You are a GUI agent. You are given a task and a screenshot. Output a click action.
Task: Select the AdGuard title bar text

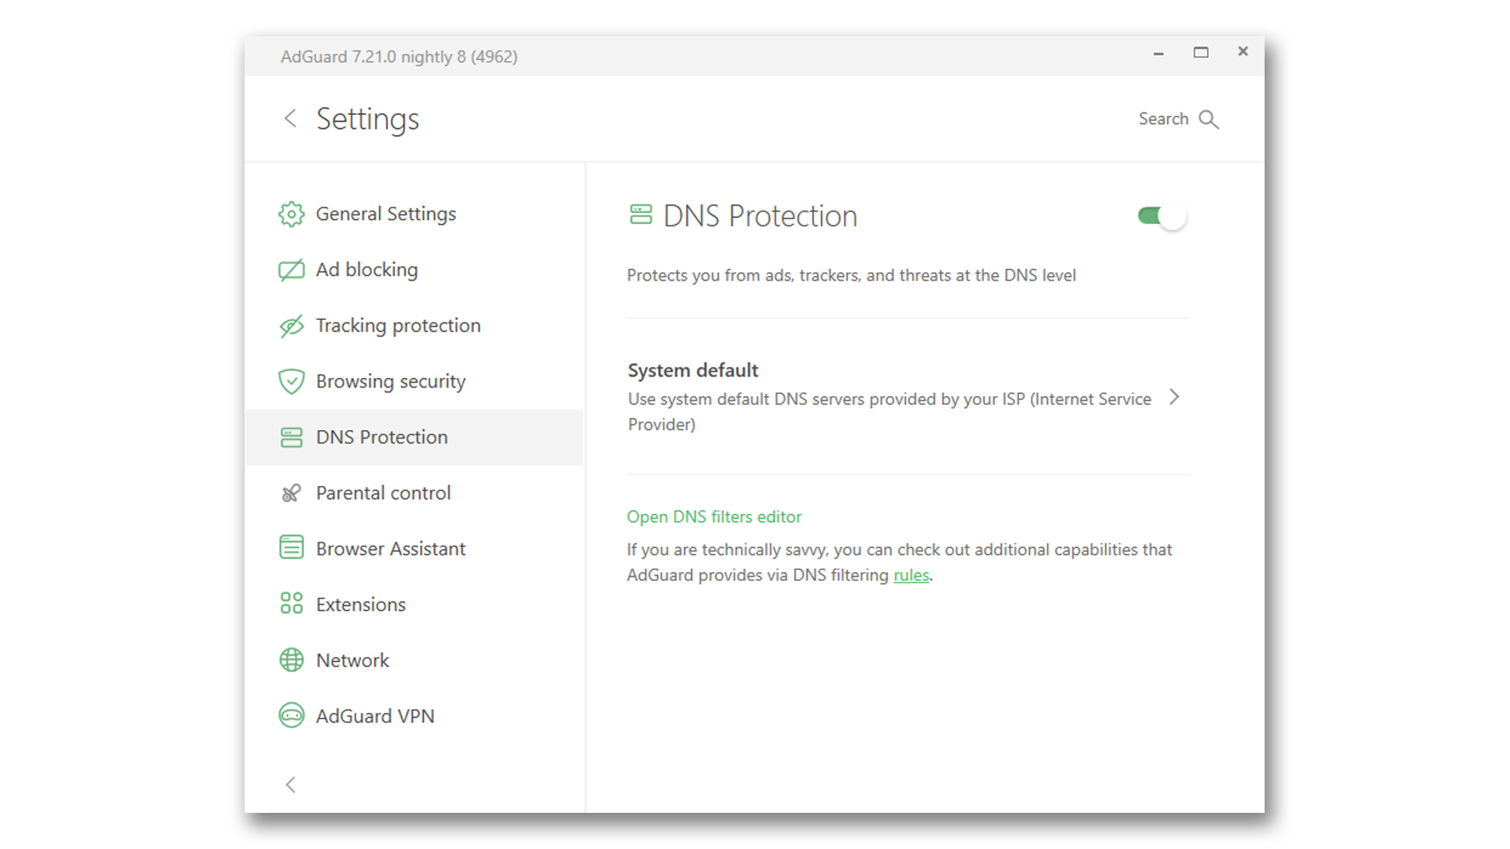[x=399, y=56]
